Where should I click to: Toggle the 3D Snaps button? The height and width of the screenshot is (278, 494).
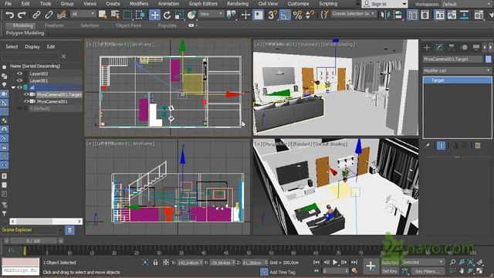click(272, 15)
